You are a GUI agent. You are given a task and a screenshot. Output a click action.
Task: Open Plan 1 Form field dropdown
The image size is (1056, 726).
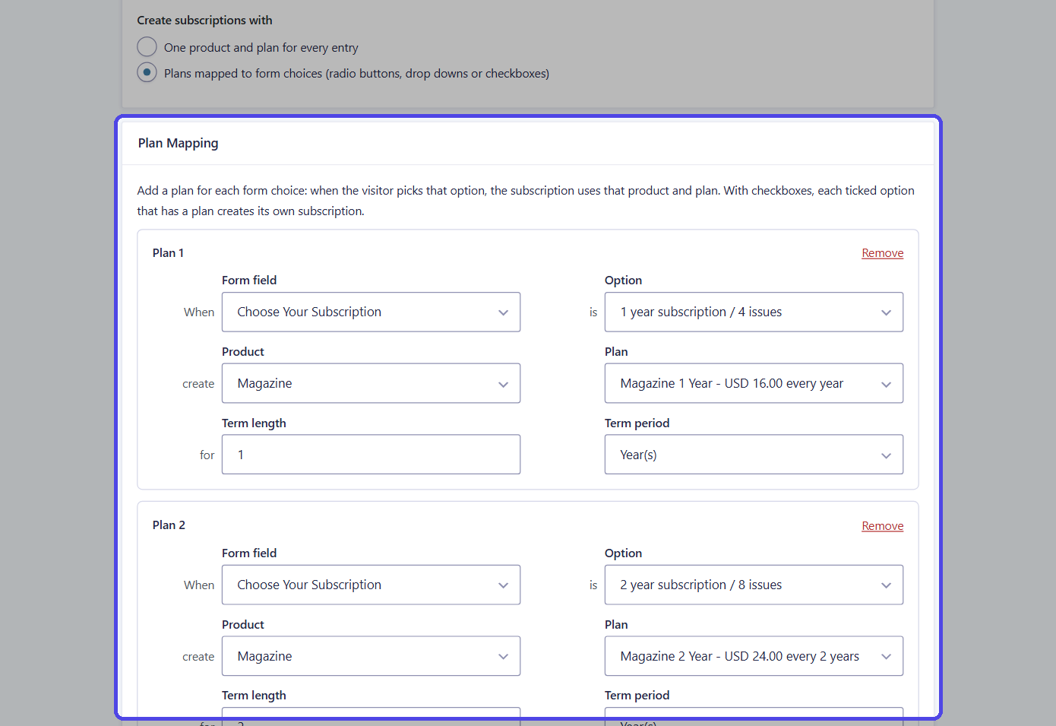click(x=371, y=312)
